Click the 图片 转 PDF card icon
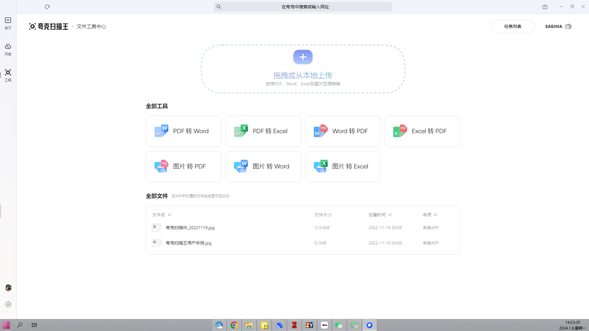Viewport: 589px width, 331px height. pyautogui.click(x=161, y=166)
